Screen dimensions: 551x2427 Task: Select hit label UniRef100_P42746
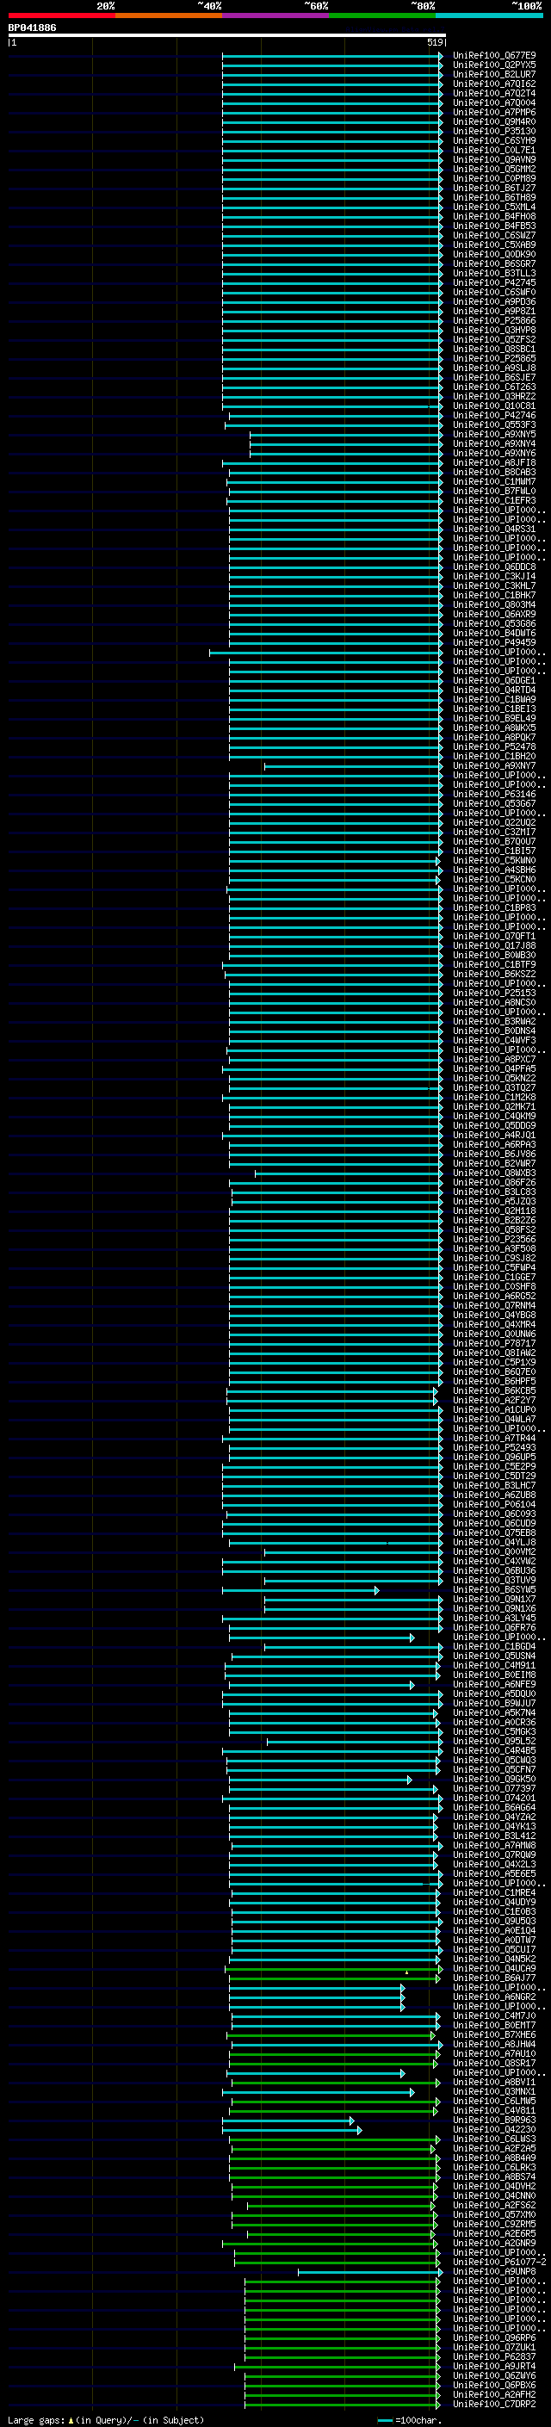(494, 416)
